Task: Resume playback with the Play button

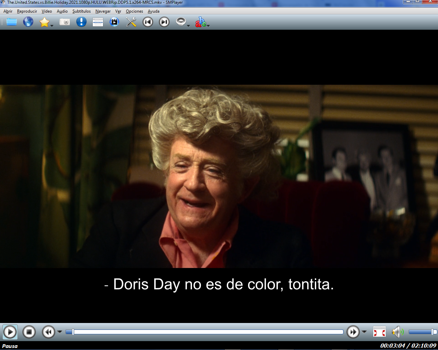Action: pyautogui.click(x=10, y=332)
